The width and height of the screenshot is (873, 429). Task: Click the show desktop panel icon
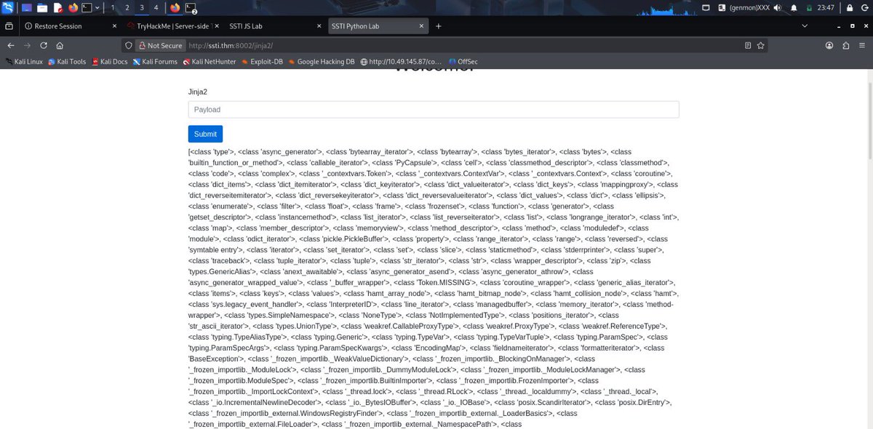(27, 8)
